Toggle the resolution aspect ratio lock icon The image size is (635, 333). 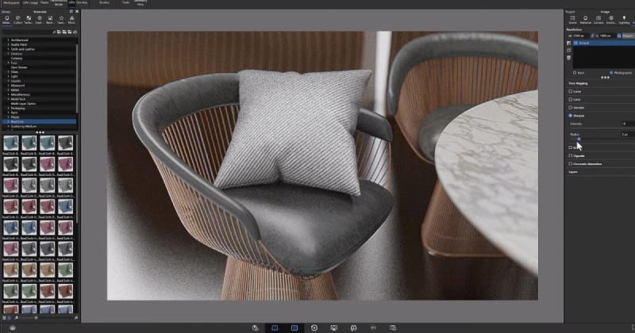pyautogui.click(x=591, y=36)
